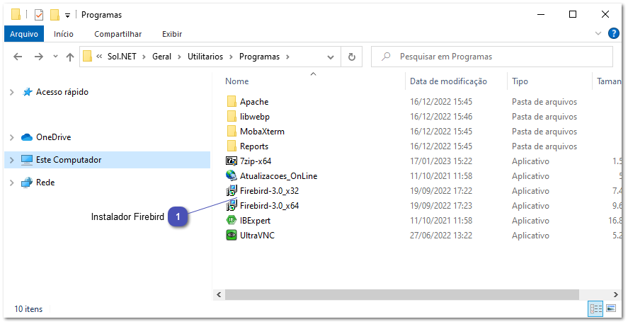Click the Firebird-3.0_x64 installer icon
Viewport: 628px width, 324px height.
(232, 206)
